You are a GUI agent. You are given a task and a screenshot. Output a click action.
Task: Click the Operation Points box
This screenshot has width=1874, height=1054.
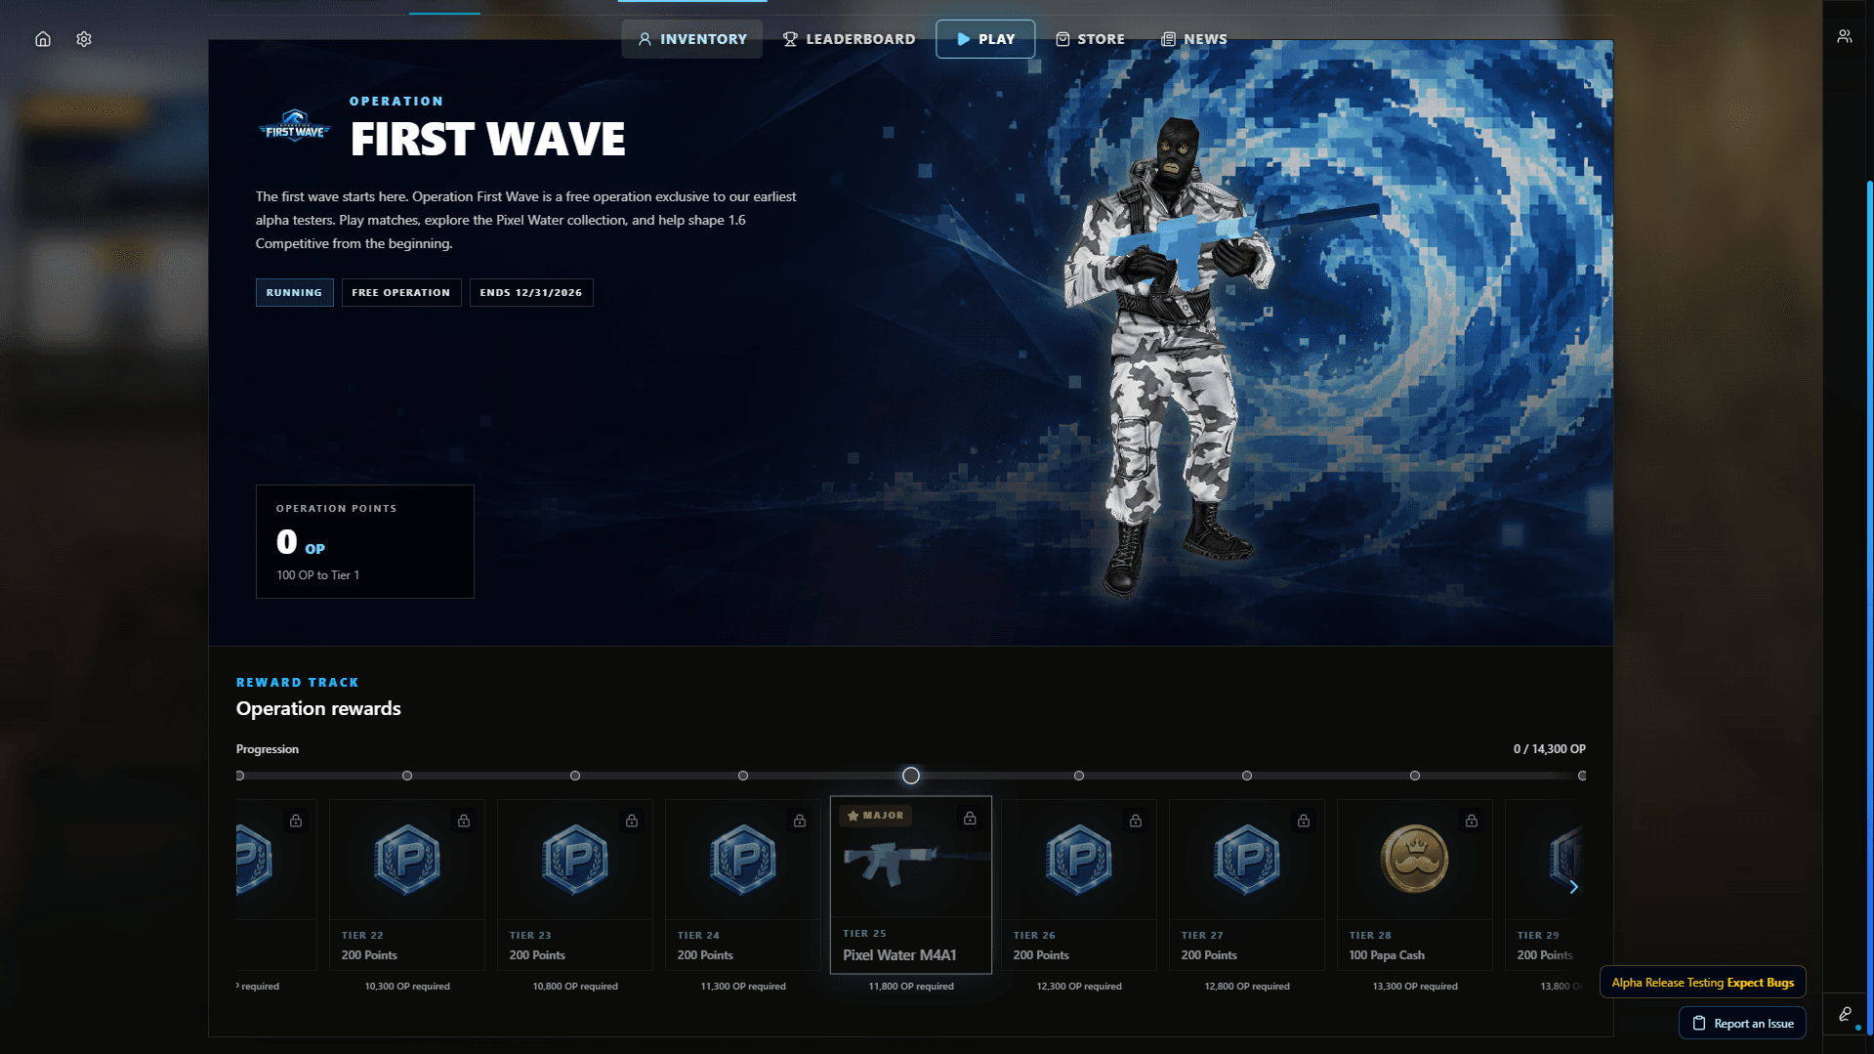click(364, 541)
